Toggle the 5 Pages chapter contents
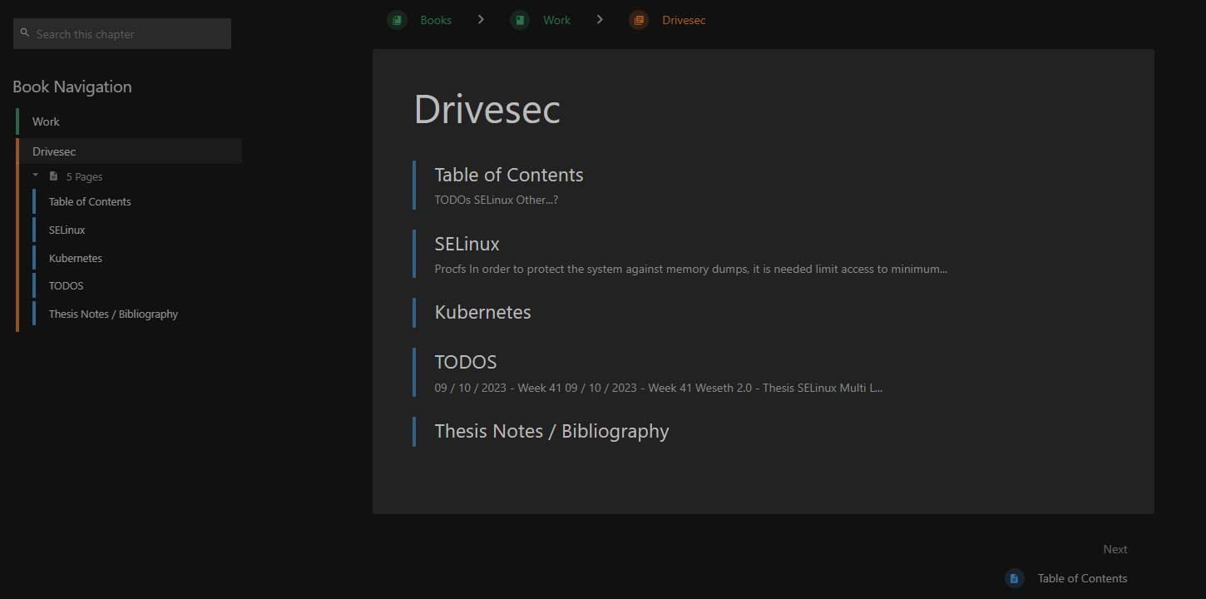This screenshot has width=1206, height=599. (x=84, y=176)
